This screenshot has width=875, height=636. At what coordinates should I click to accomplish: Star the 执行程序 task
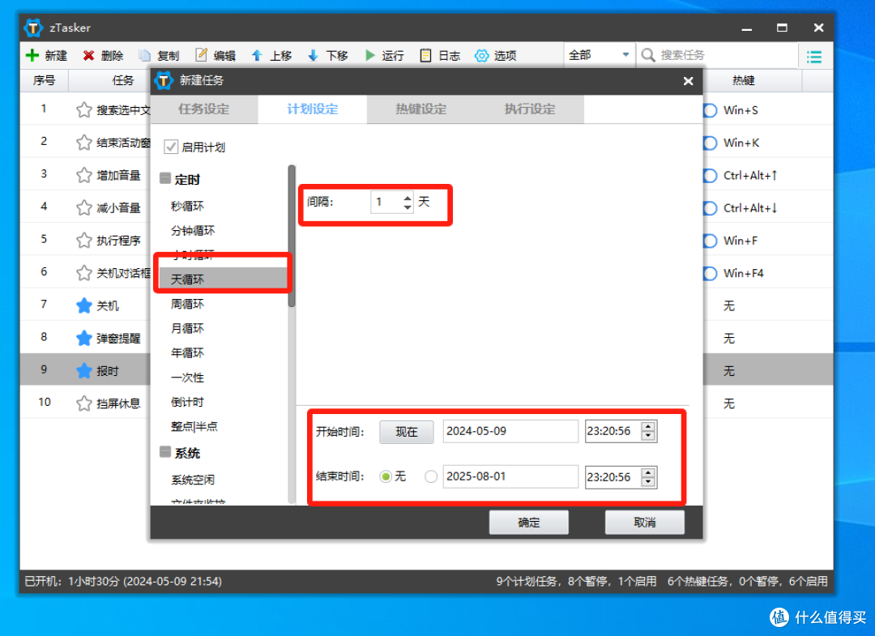pyautogui.click(x=83, y=241)
